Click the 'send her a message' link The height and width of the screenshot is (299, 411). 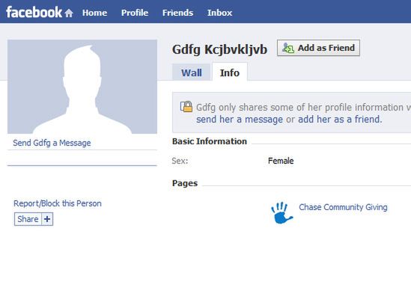240,120
